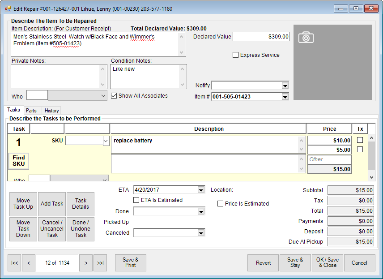The image size is (383, 279).
Task: Click the Find SKU button
Action: point(19,161)
